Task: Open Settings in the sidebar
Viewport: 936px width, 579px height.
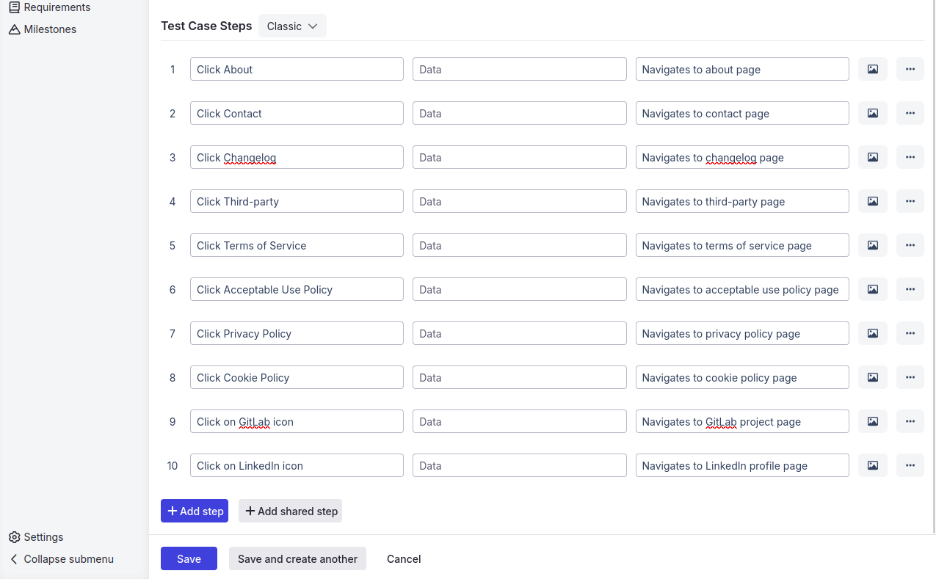Action: 36,537
